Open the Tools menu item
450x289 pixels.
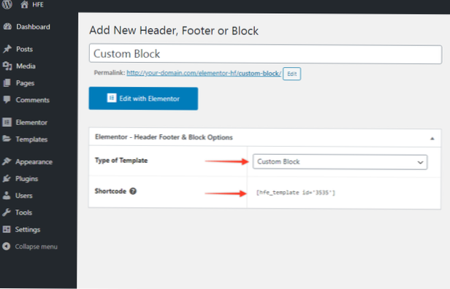point(23,212)
